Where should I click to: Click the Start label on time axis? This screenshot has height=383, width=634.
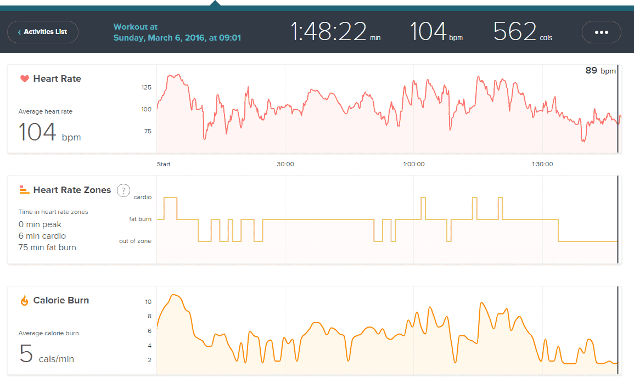(164, 164)
